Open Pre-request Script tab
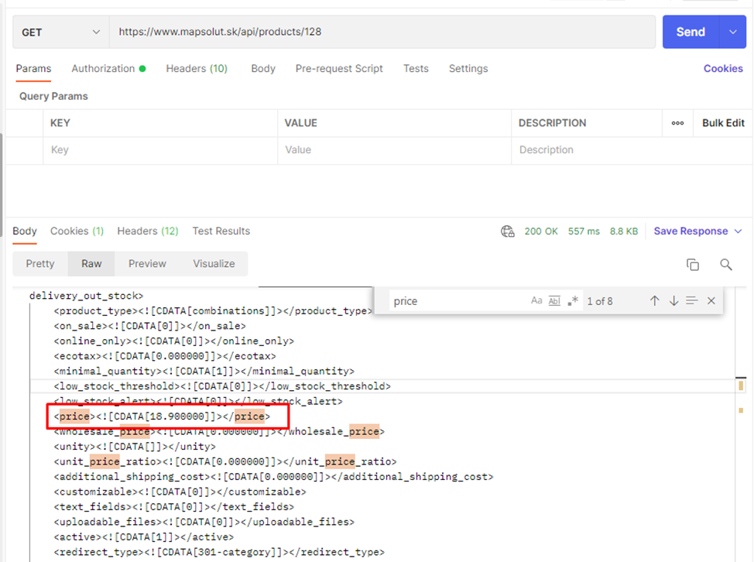 339,69
